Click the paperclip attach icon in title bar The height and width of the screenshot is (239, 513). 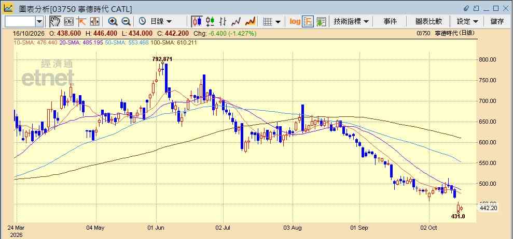click(x=466, y=8)
